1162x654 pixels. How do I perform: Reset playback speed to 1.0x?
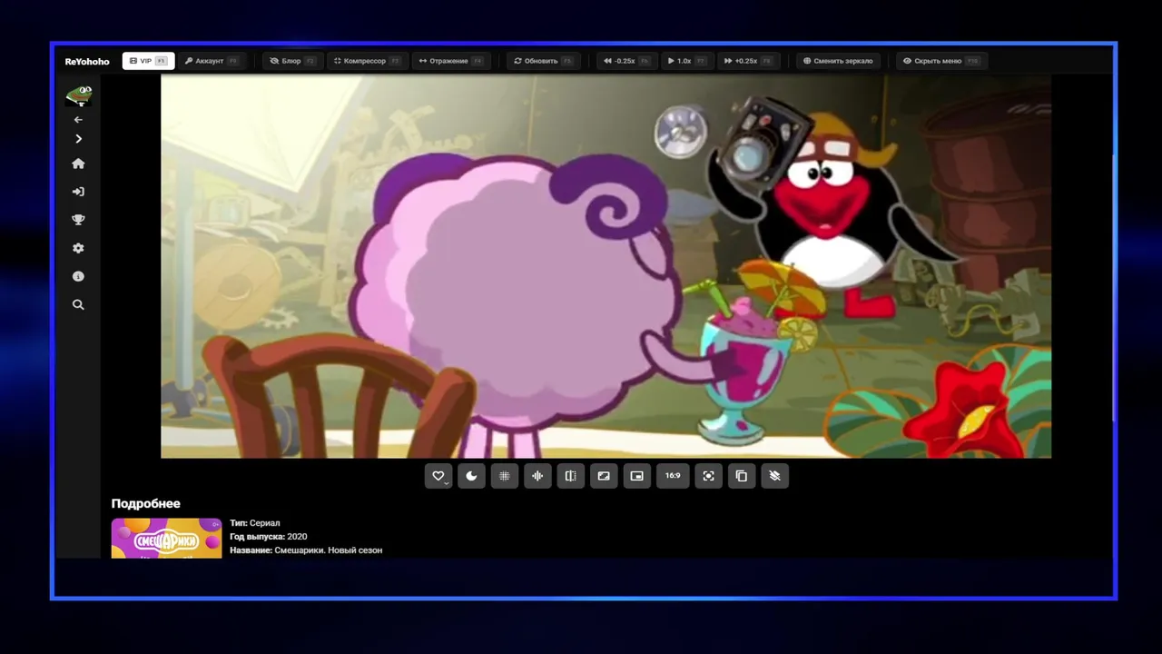tap(686, 61)
